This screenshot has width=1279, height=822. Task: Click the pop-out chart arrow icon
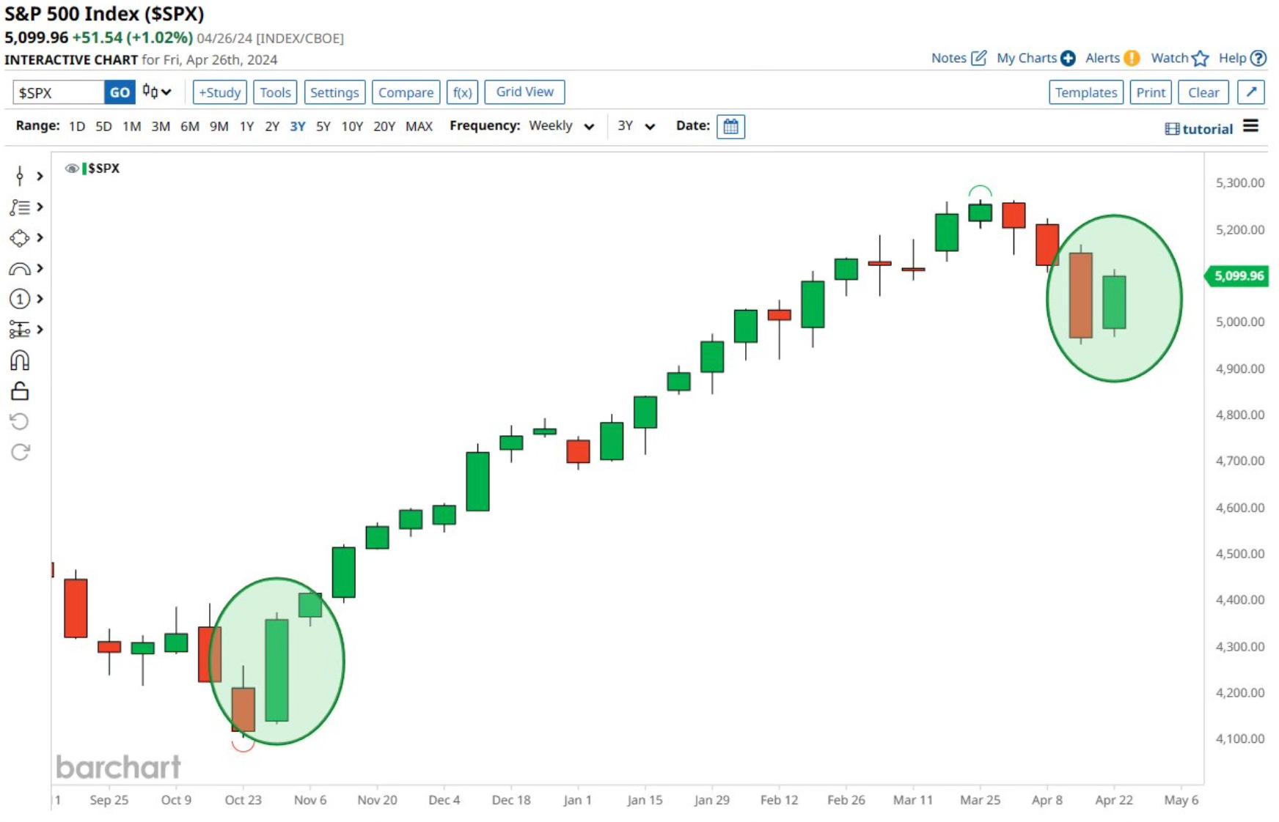pyautogui.click(x=1251, y=92)
